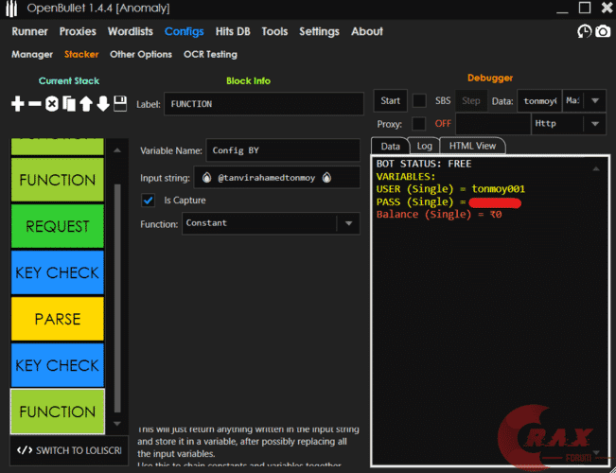
Task: Open the wordlist type dropdown beside Data
Action: click(x=594, y=100)
